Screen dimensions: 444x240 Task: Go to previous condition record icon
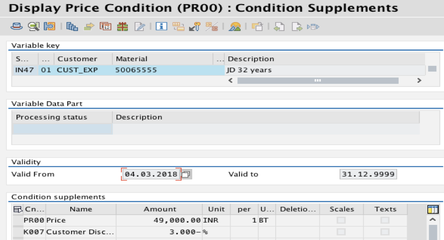(x=279, y=27)
